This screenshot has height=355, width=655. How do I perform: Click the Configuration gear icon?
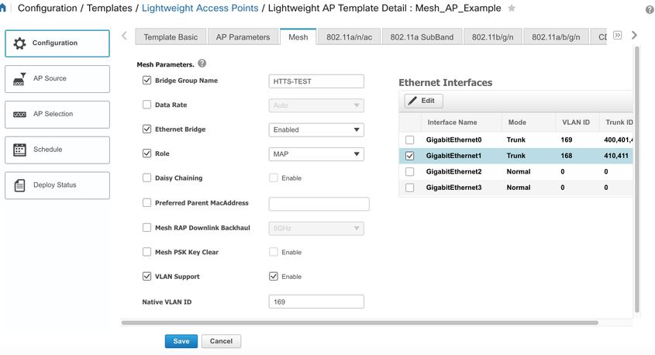pyautogui.click(x=19, y=43)
